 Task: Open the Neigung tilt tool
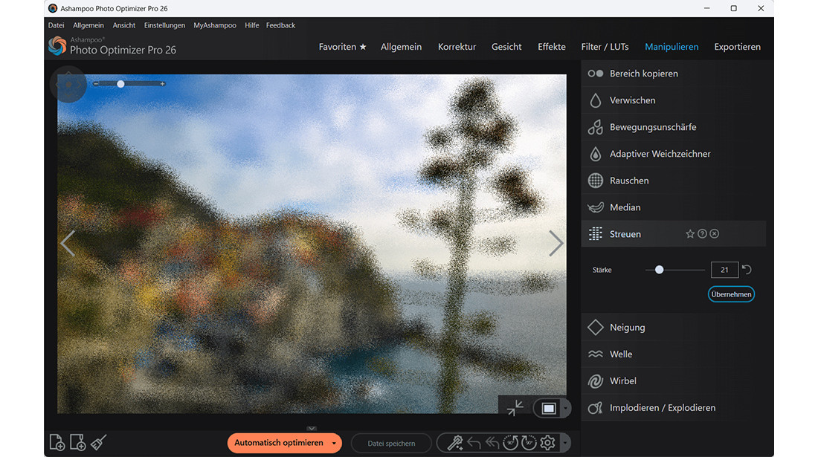tap(673, 327)
